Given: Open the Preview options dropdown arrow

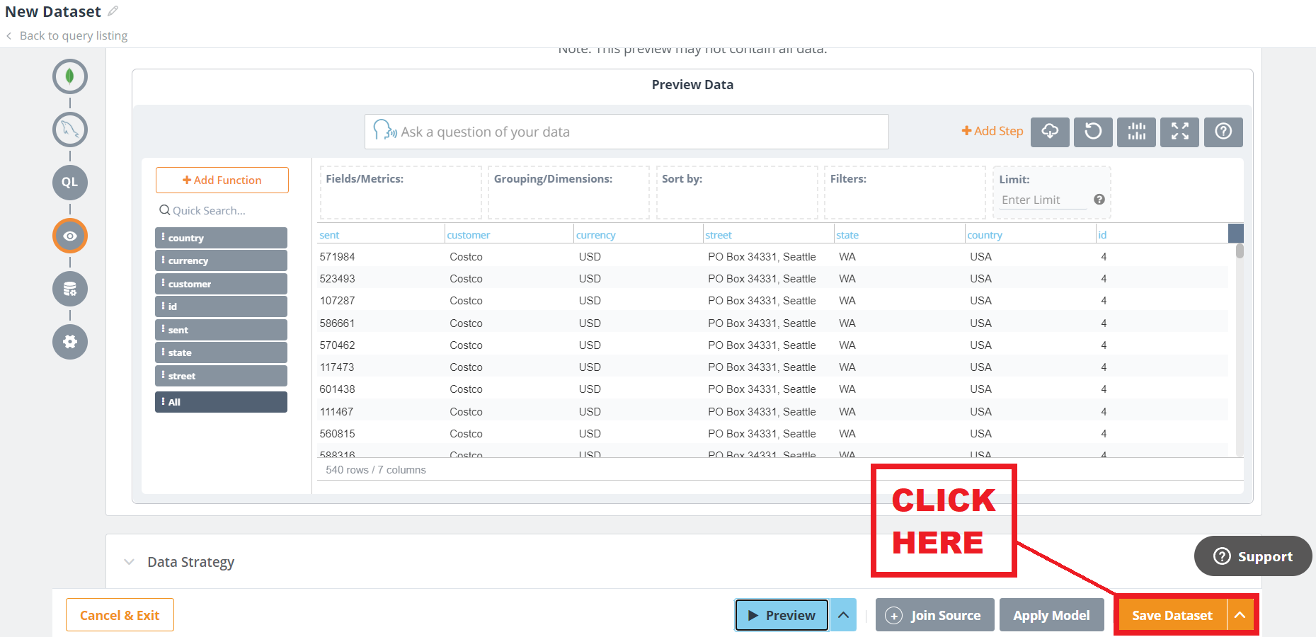Looking at the screenshot, I should (843, 615).
